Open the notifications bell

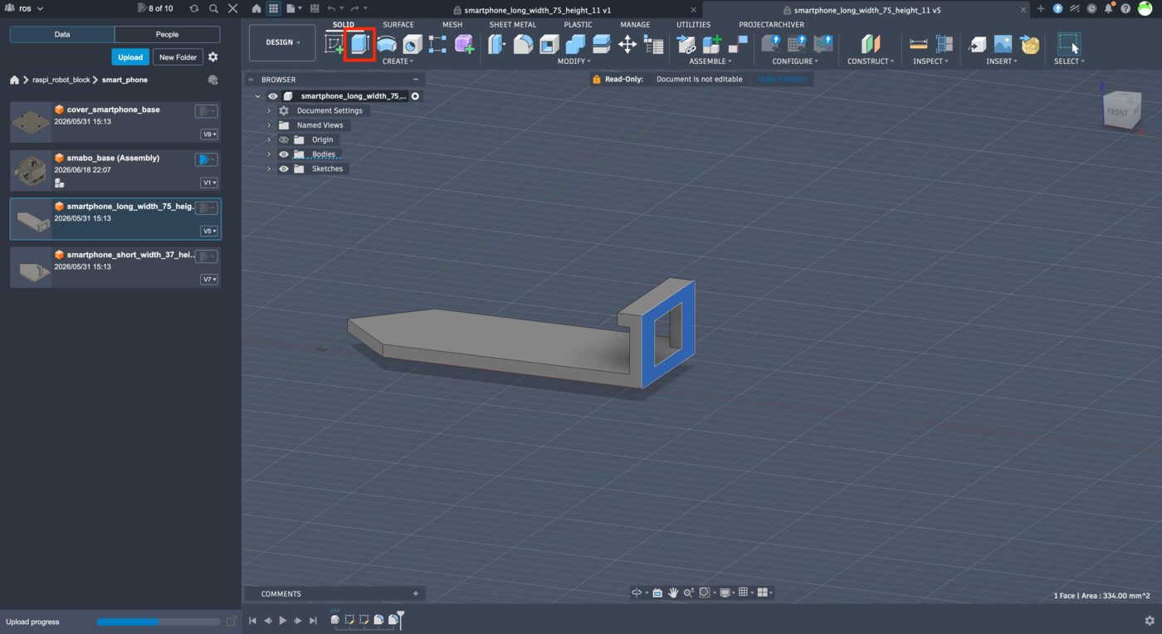click(x=1109, y=8)
